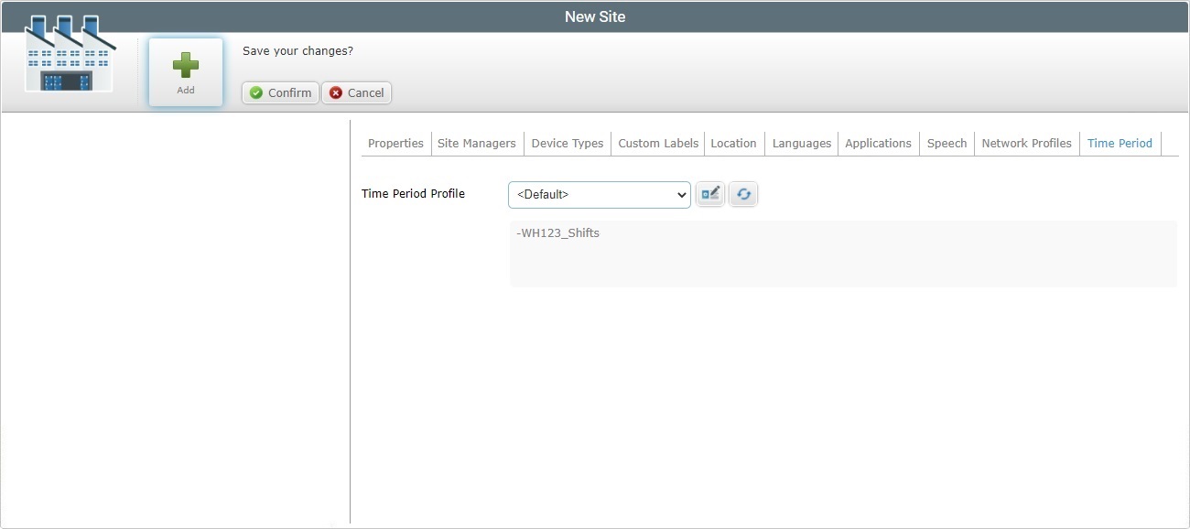The image size is (1190, 529).
Task: Open the Languages tab
Action: (x=801, y=143)
